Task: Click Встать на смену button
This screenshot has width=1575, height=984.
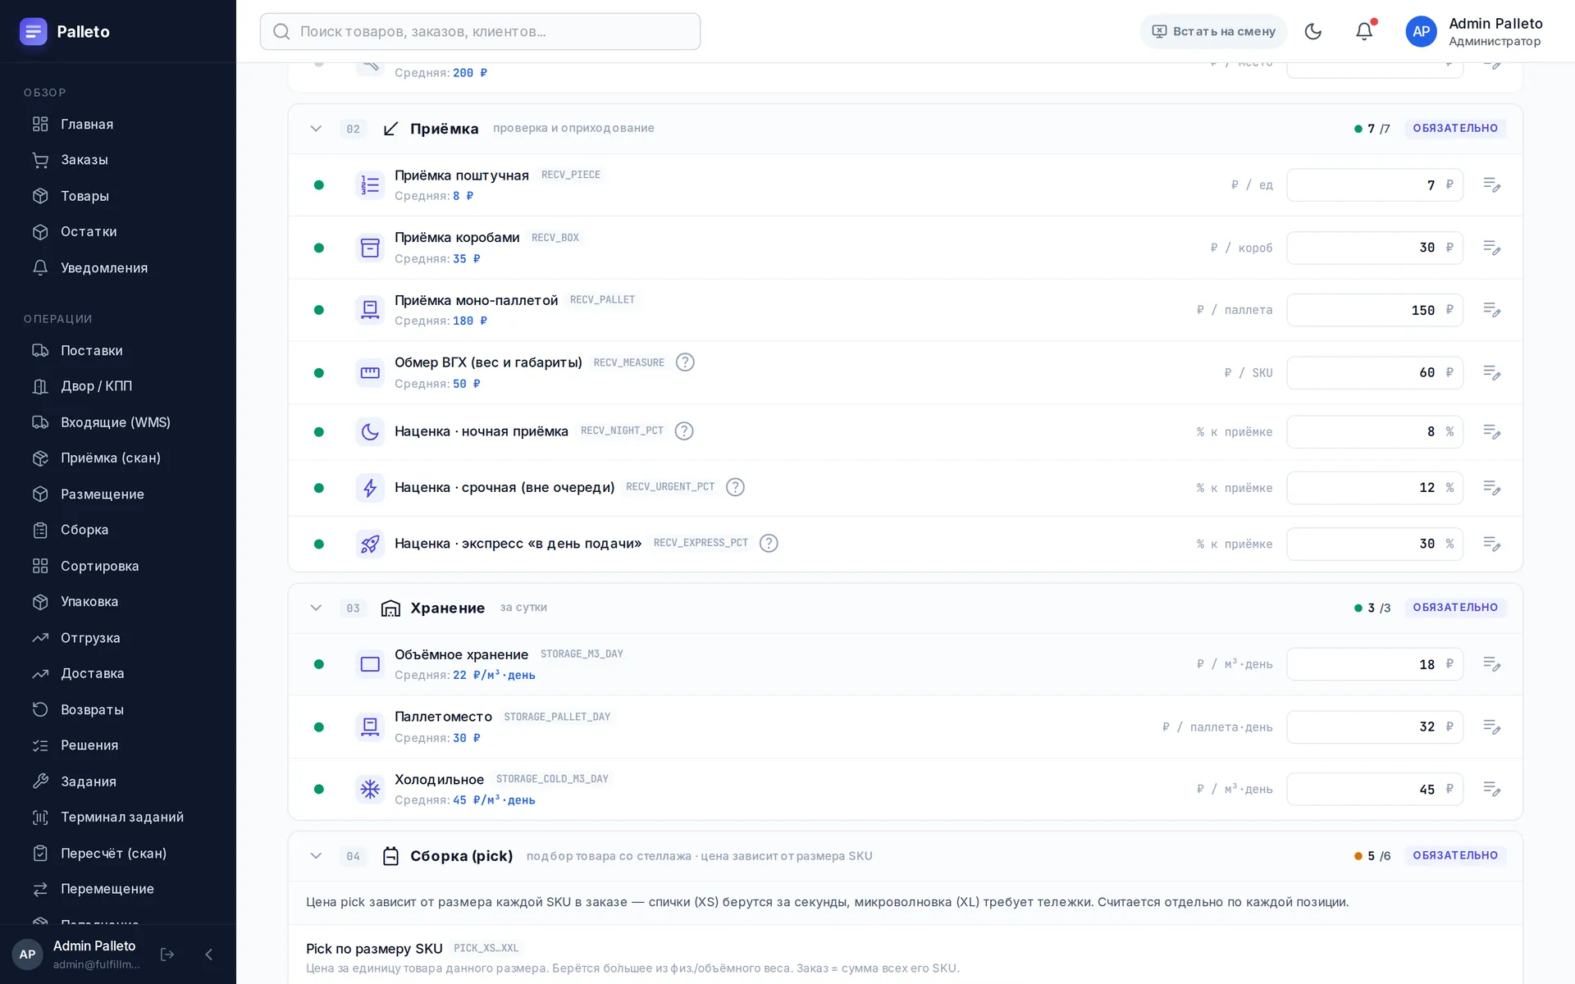Action: click(x=1213, y=31)
